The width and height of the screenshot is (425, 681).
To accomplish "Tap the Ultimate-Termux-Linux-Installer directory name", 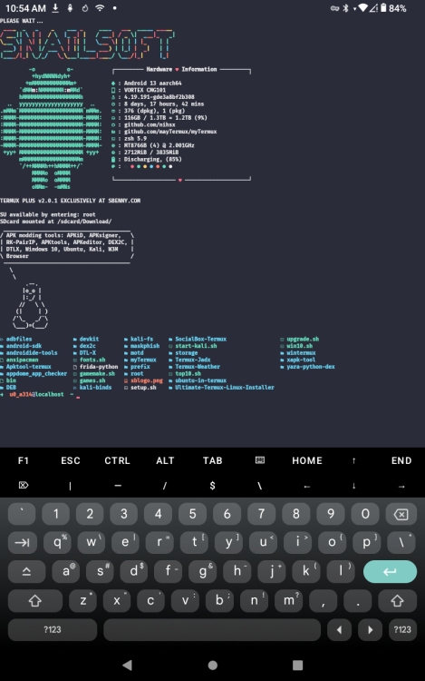I will pyautogui.click(x=225, y=388).
